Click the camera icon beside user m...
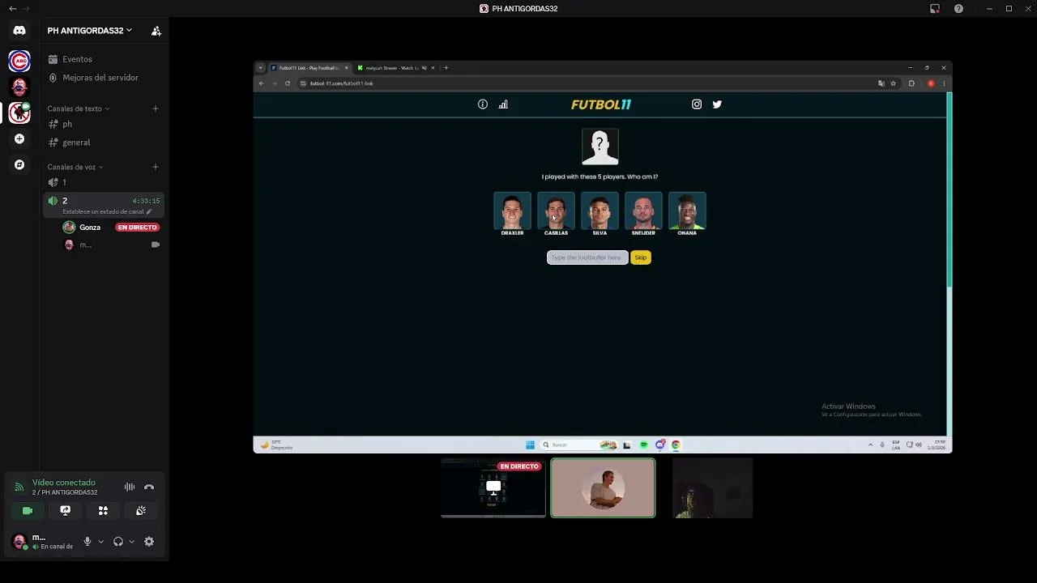The width and height of the screenshot is (1037, 583). click(x=156, y=245)
